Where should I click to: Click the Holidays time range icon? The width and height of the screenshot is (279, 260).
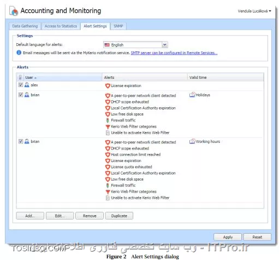point(192,95)
